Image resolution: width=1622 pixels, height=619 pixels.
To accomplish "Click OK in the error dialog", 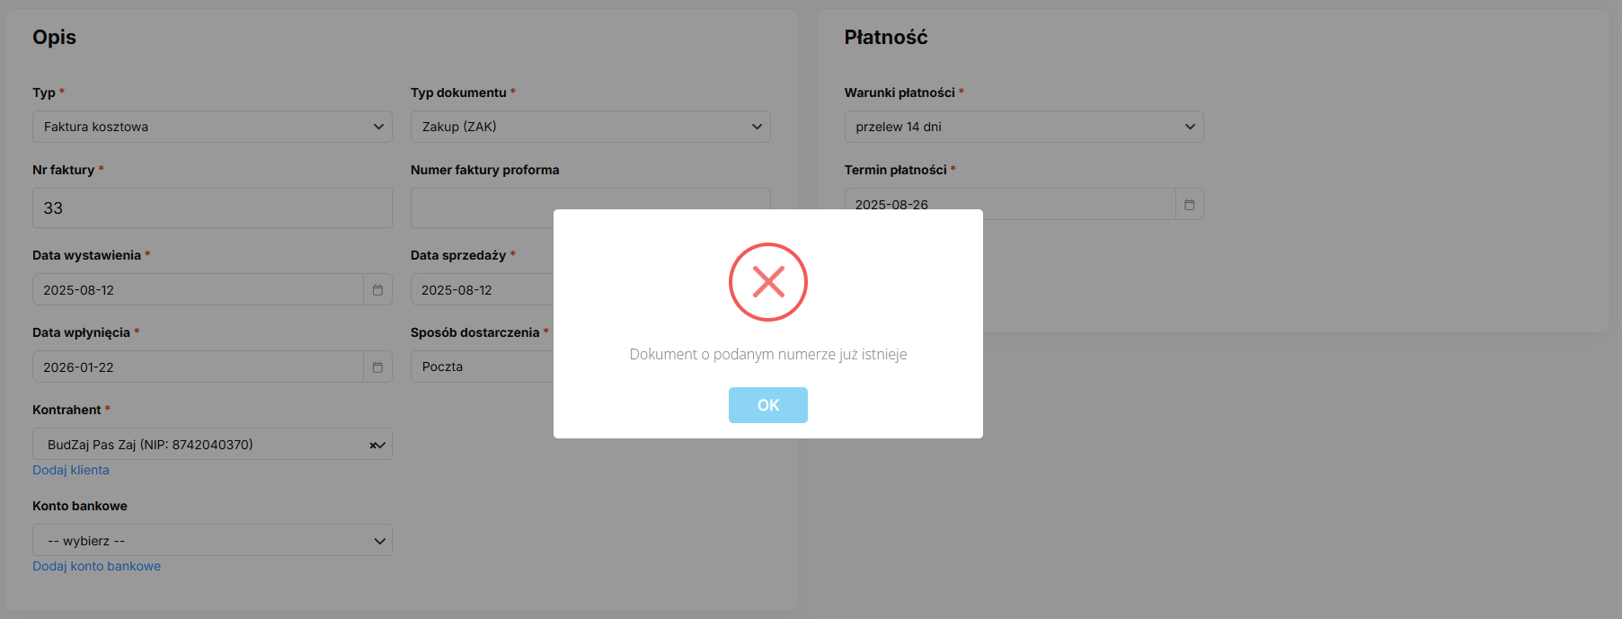I will 767,405.
